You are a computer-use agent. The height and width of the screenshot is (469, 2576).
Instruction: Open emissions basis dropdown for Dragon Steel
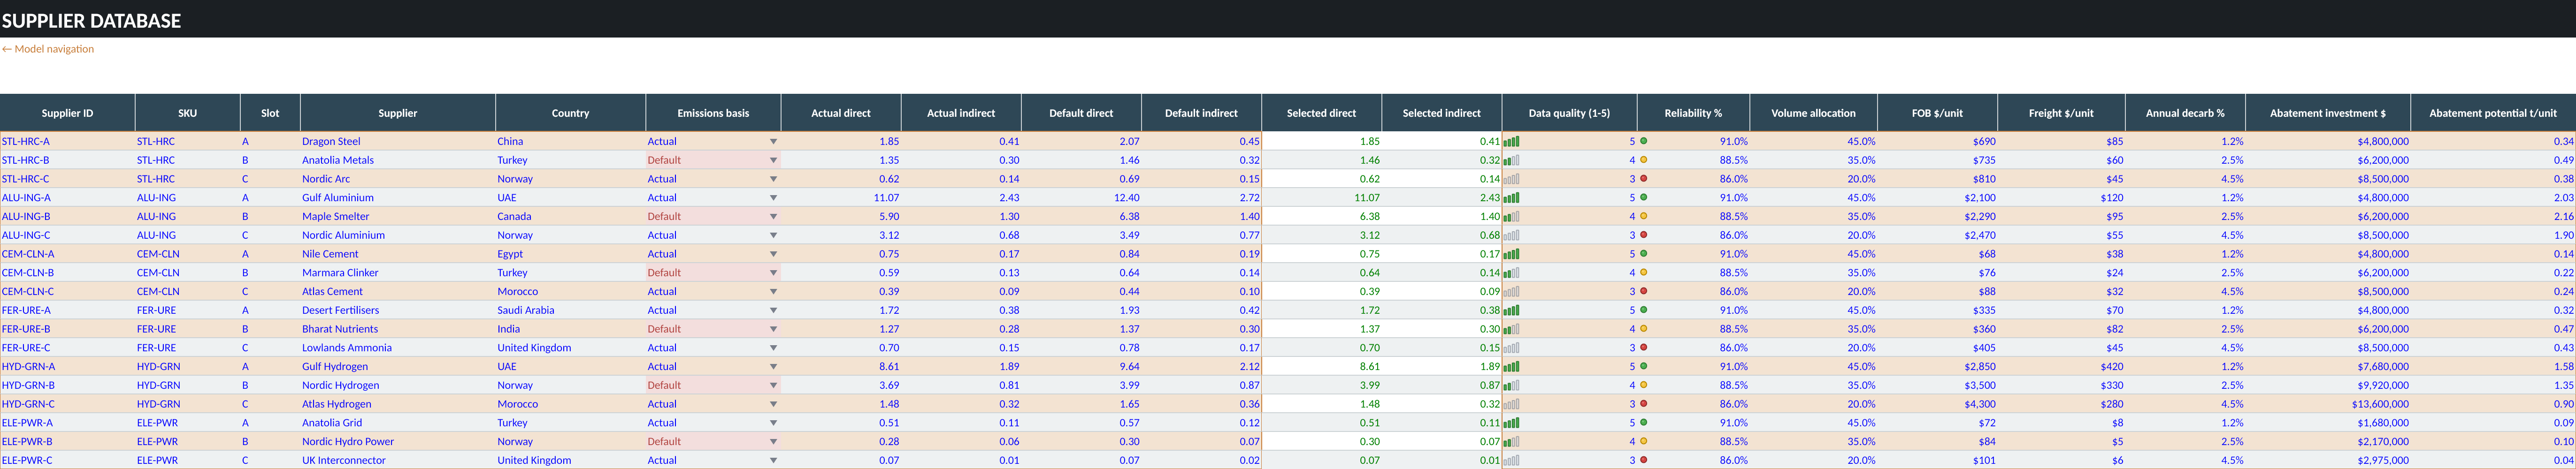[x=773, y=141]
